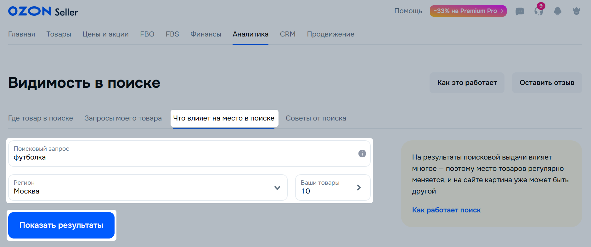Click the info icon in search query field
The height and width of the screenshot is (247, 591).
pyautogui.click(x=362, y=154)
